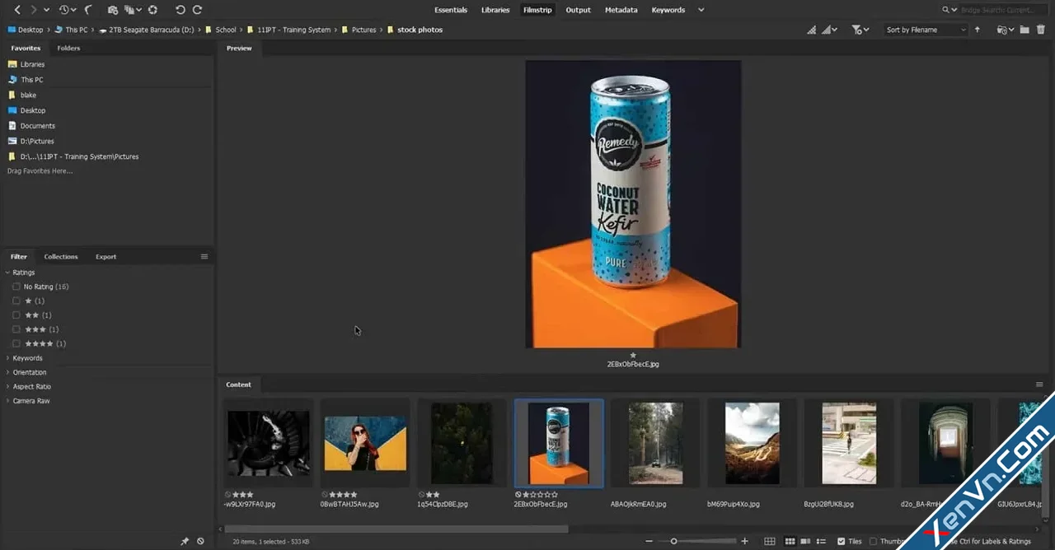This screenshot has height=550, width=1055.
Task: Open search options magnifier dropdown
Action: (949, 10)
